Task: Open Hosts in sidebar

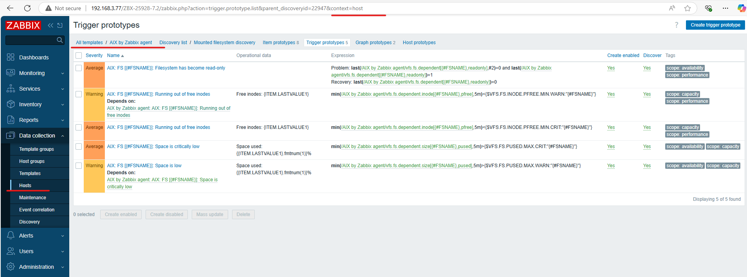Action: (x=25, y=186)
